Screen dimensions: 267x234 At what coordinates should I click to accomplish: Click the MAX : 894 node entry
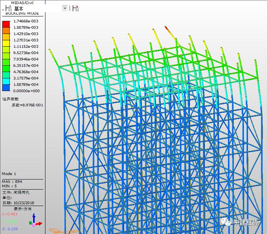[x=12, y=181]
